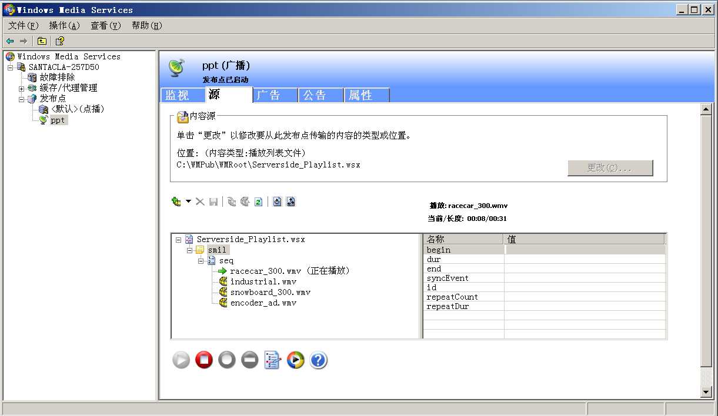This screenshot has height=416, width=718.
Task: Select encoder_ad.wmv in the playlist
Action: [263, 303]
